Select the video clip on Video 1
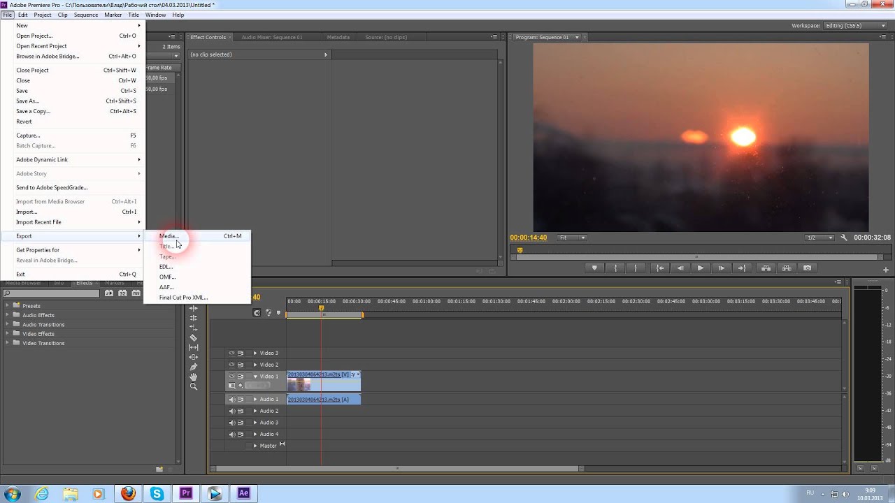Image resolution: width=895 pixels, height=503 pixels. click(x=324, y=381)
